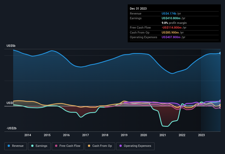This screenshot has height=154, width=225.
Task: Click the 2017 x-axis label
Action: [86, 135]
